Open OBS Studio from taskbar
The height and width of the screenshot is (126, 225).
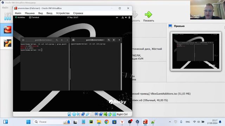(x=130, y=122)
